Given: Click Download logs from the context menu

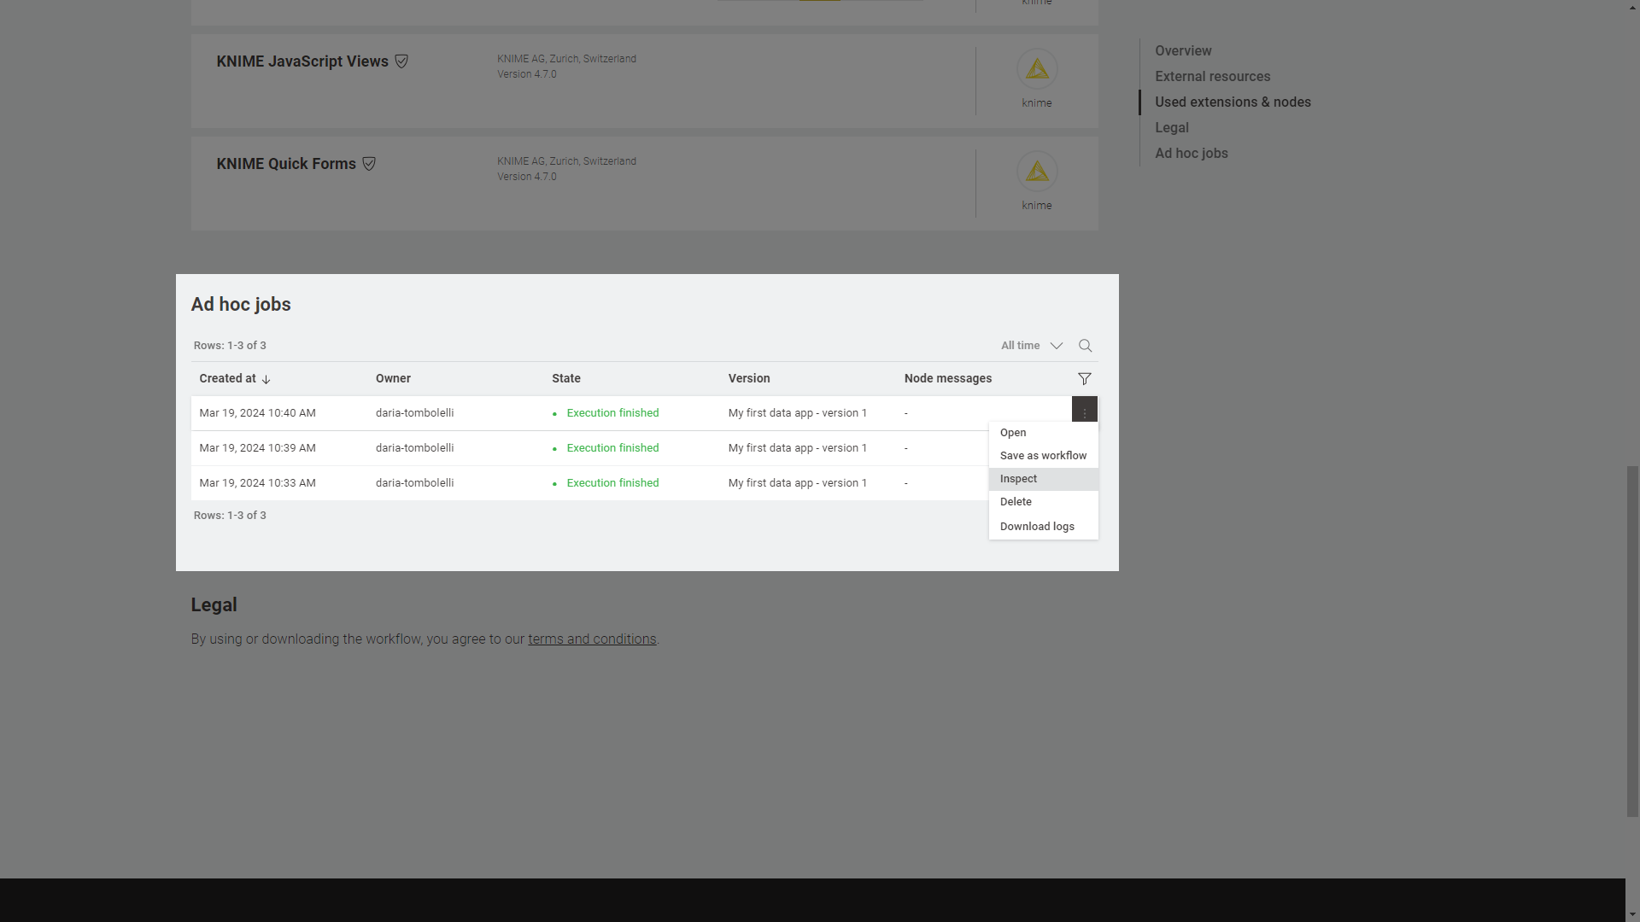Looking at the screenshot, I should click(1036, 526).
